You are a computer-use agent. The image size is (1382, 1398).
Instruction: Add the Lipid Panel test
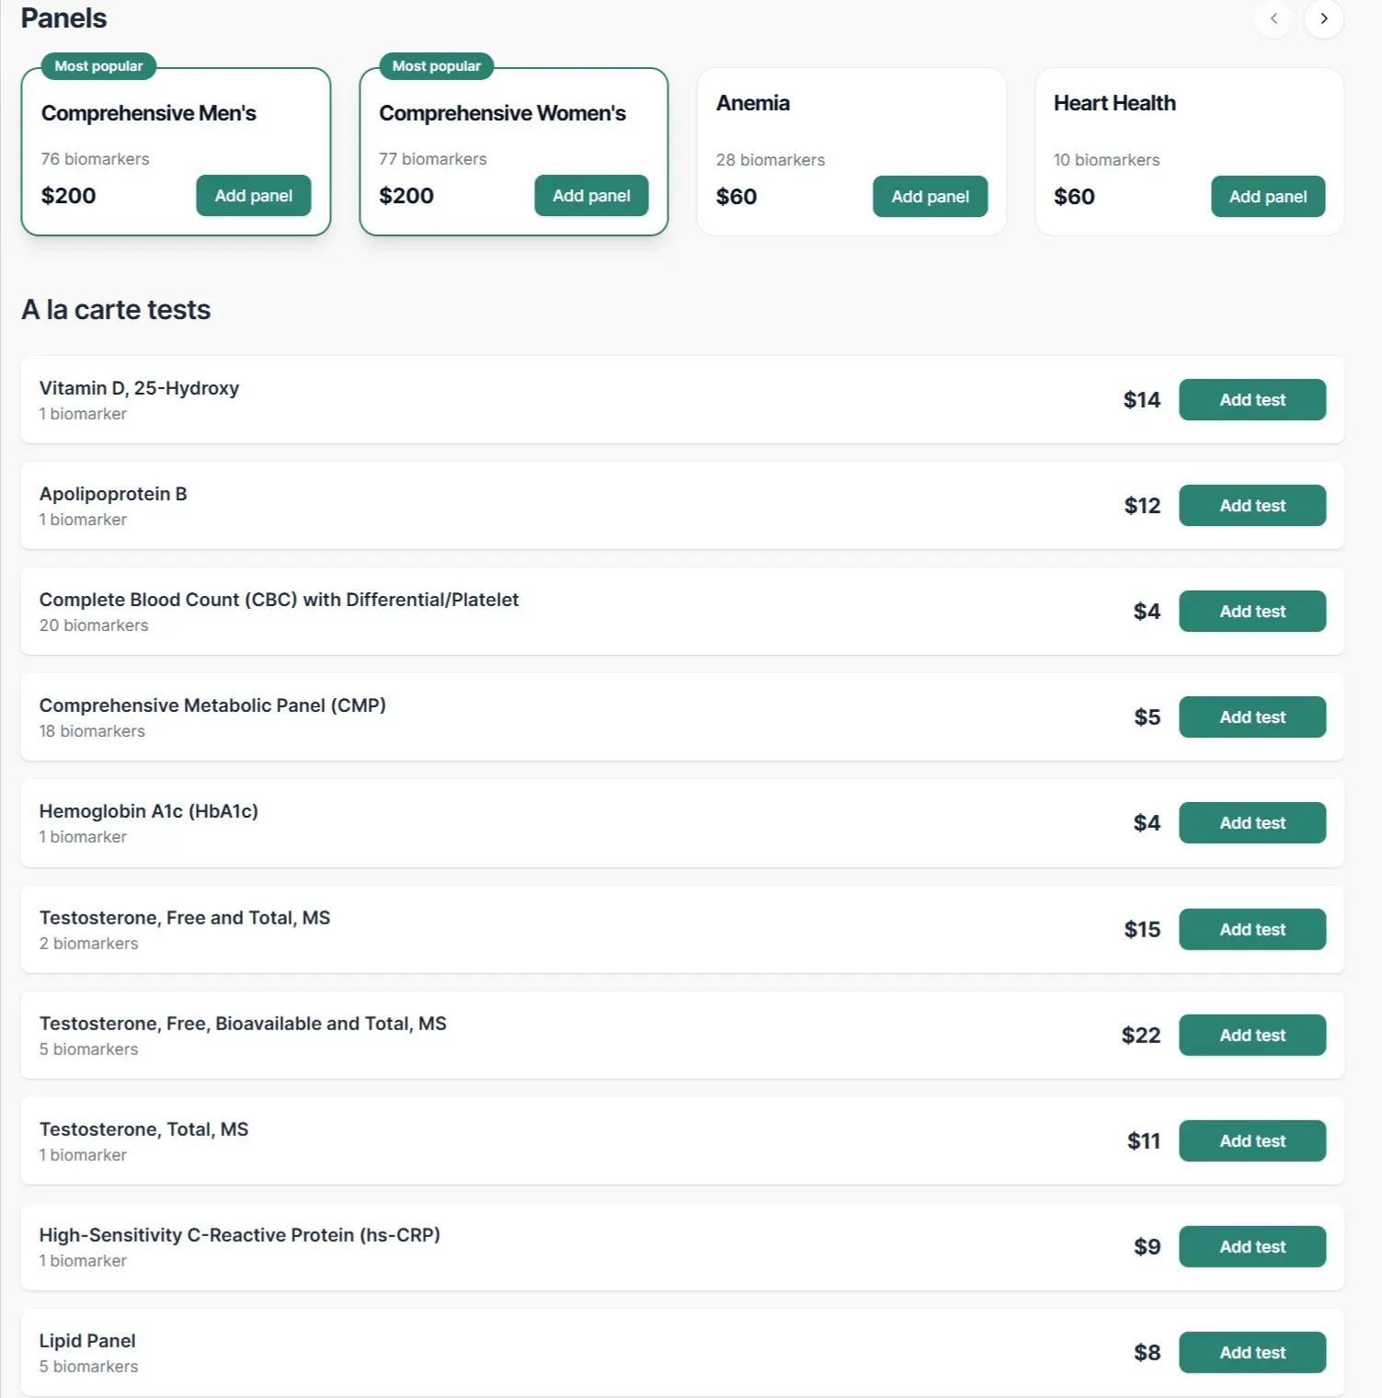click(x=1251, y=1353)
